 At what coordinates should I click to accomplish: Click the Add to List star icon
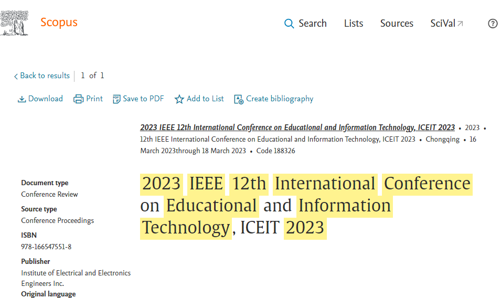click(x=179, y=99)
